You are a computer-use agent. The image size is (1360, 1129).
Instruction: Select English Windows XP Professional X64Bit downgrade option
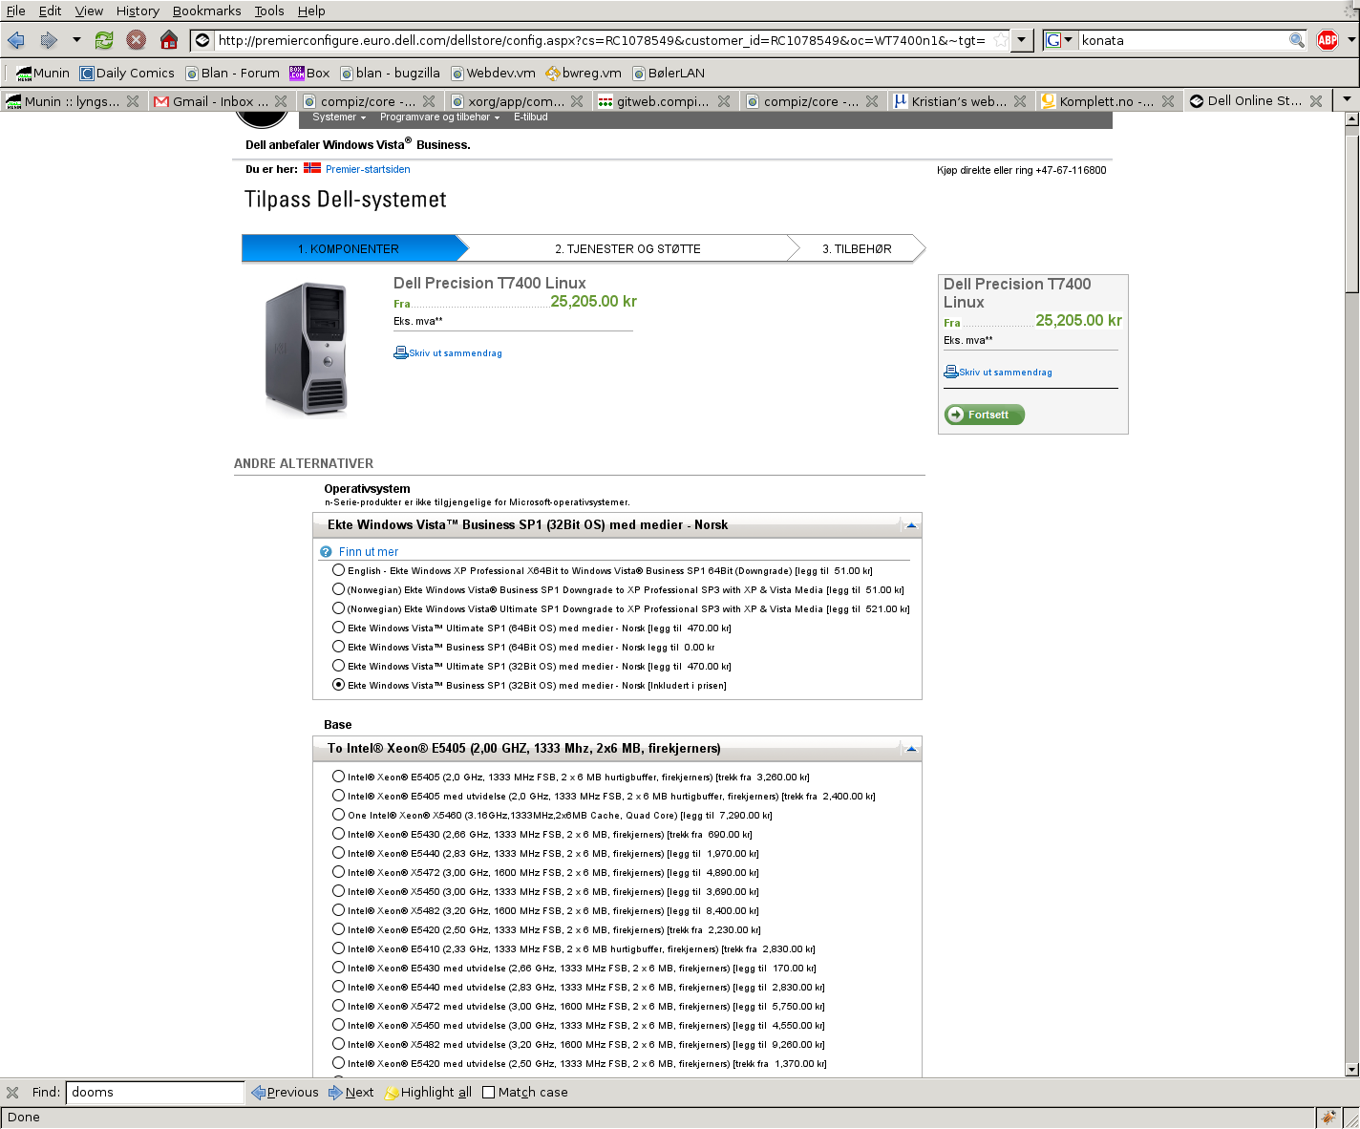(338, 570)
